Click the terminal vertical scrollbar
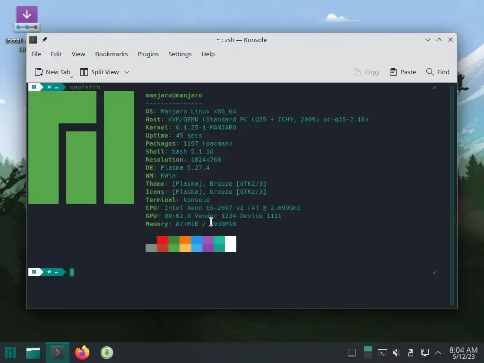 453,196
